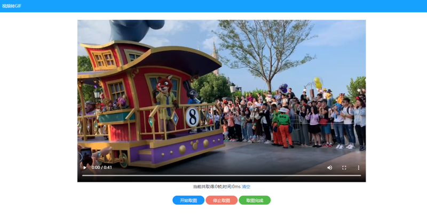The image size is (427, 217).
Task: Enter fullscreen mode for the video
Action: click(x=344, y=167)
